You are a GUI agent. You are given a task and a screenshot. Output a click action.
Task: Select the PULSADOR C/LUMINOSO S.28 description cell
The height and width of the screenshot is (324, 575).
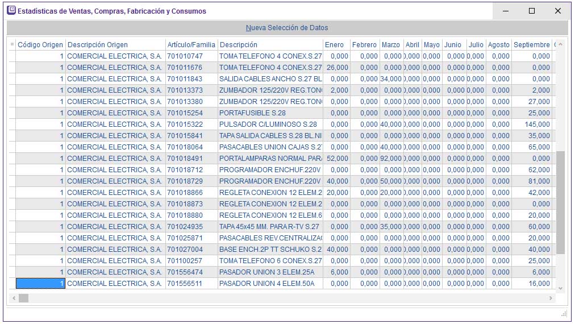tap(270, 124)
